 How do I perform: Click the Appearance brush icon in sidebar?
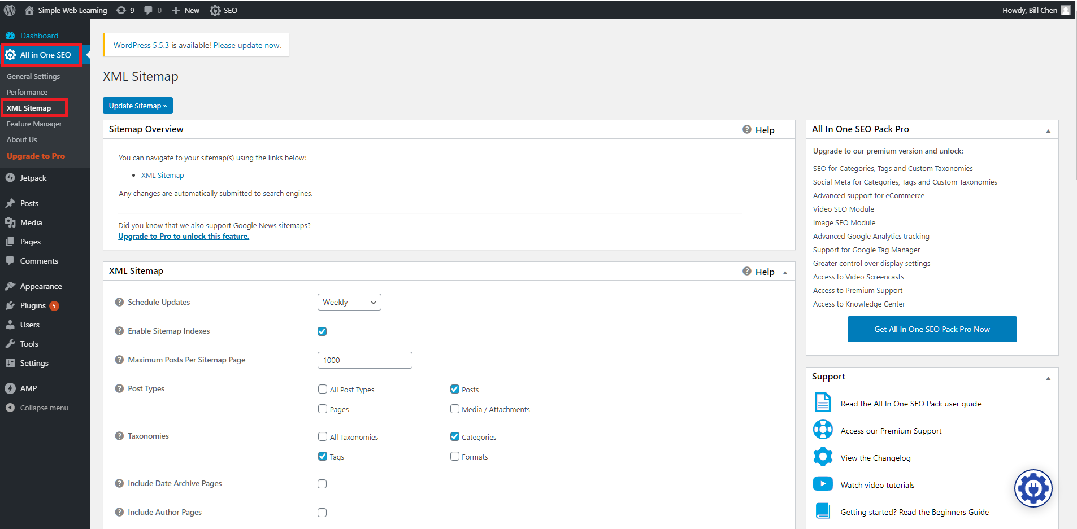pos(10,286)
